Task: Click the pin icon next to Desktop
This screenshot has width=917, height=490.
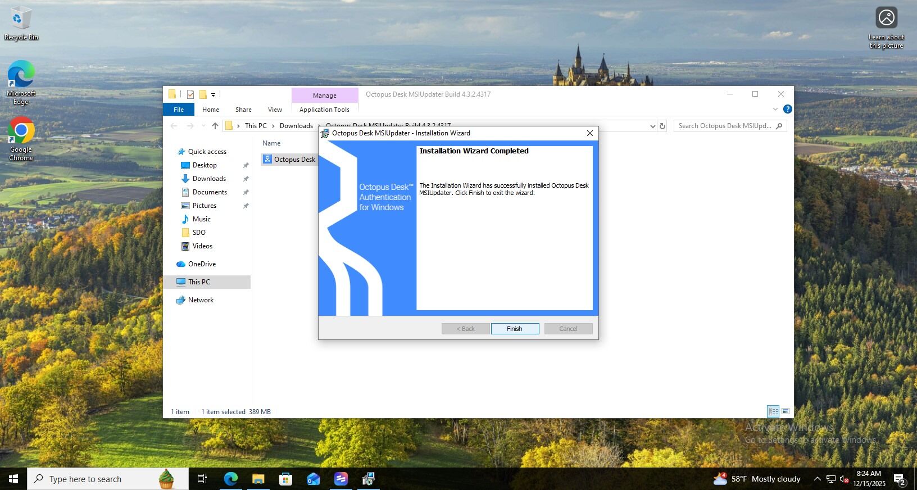Action: click(x=246, y=165)
